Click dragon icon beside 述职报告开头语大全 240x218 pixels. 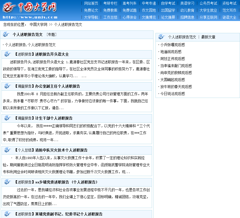pos(8,54)
